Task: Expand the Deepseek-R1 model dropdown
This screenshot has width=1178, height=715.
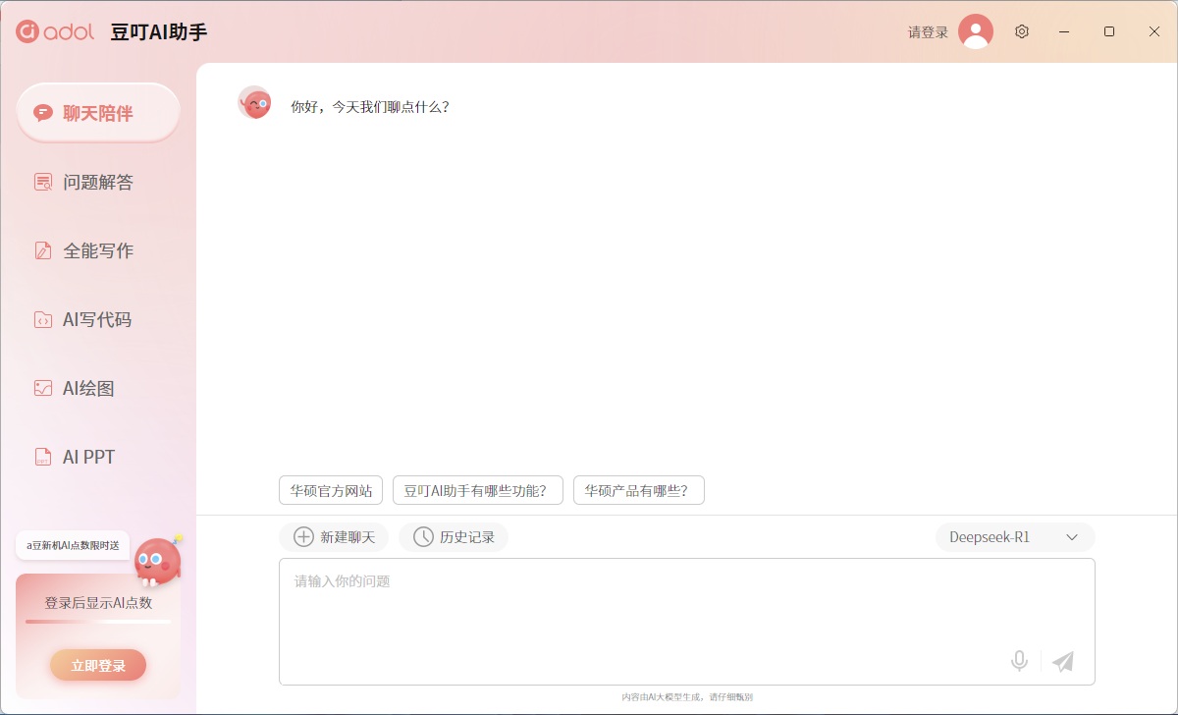Action: (1015, 537)
